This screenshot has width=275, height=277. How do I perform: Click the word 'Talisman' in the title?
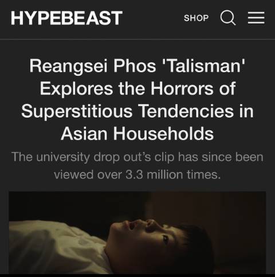click(203, 65)
